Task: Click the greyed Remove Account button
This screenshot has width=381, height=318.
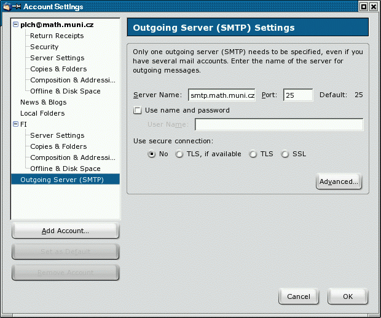Action: [x=65, y=272]
